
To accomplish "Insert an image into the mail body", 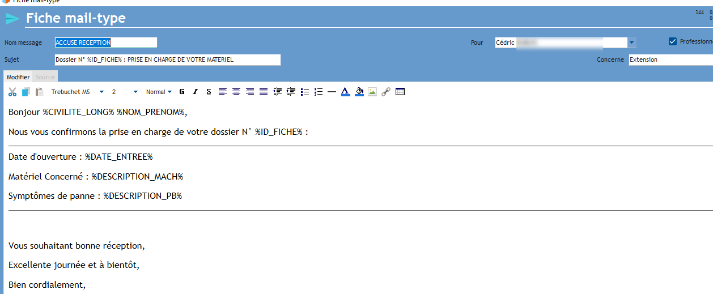I will (372, 92).
